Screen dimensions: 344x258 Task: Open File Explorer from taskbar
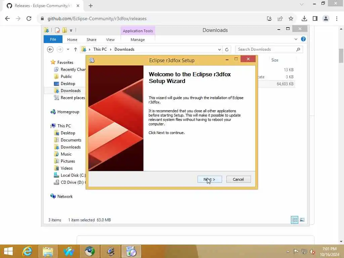click(x=48, y=251)
